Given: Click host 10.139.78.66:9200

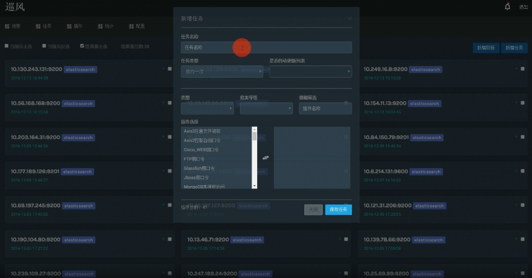Looking at the screenshot, I should 387,240.
